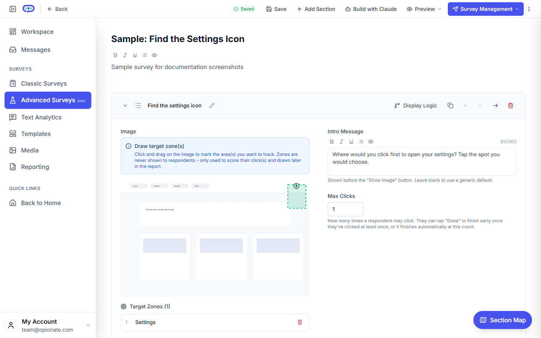Underline the survey description text
Screen dimensions: 541x338
point(135,55)
